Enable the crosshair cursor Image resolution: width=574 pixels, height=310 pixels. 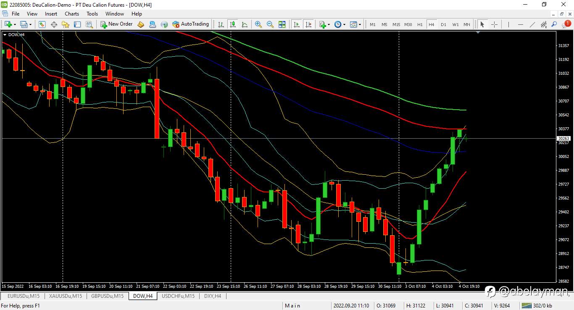[x=494, y=24]
